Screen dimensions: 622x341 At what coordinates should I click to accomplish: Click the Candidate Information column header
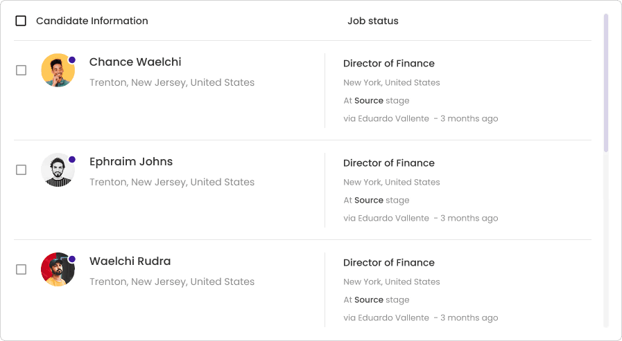[x=92, y=21]
